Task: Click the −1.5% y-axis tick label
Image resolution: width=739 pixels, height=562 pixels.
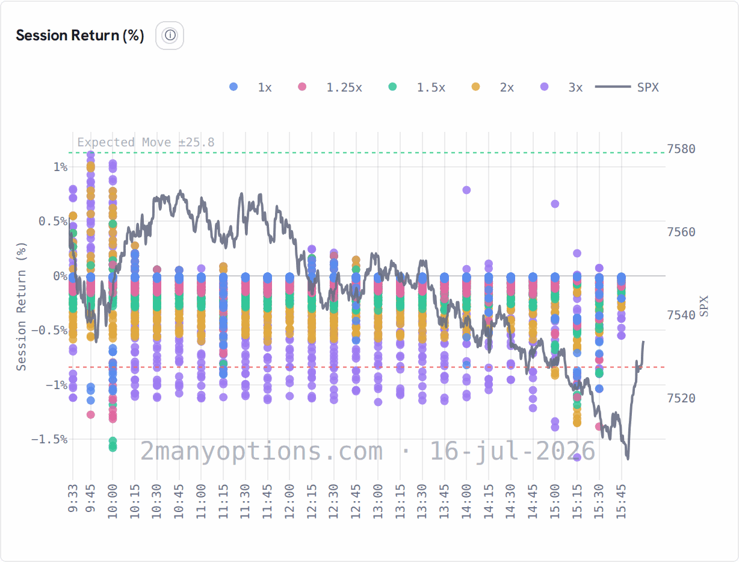Action: coord(49,439)
